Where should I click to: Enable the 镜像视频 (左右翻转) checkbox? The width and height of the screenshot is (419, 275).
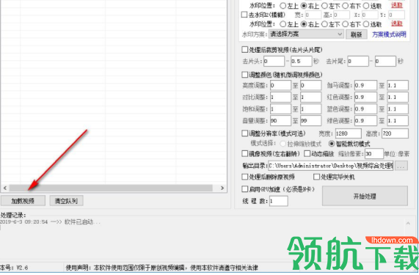pyautogui.click(x=244, y=153)
